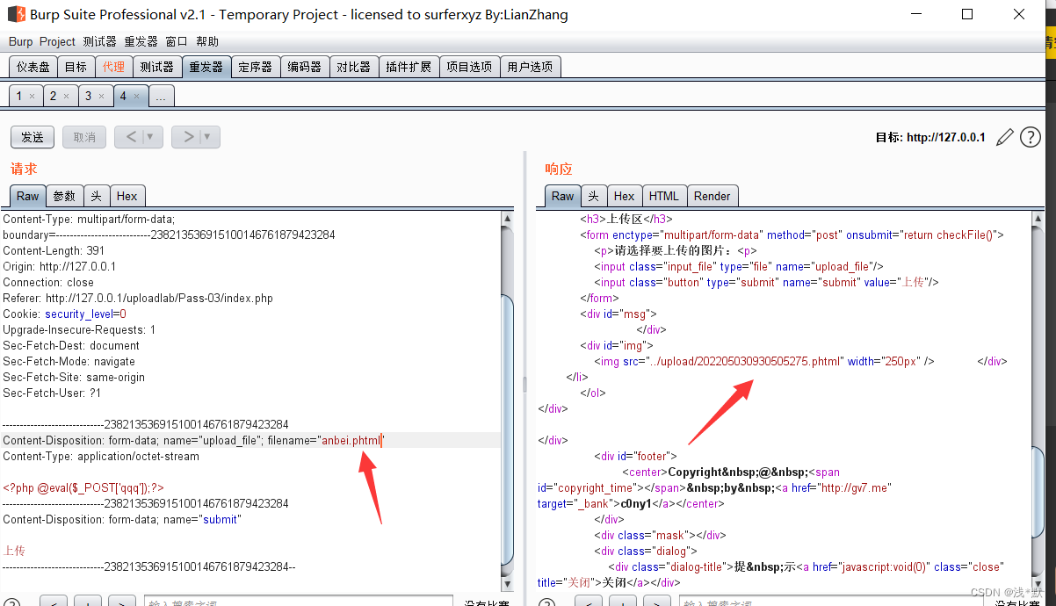Select repeater tab 2
1056x606 pixels.
(x=54, y=97)
